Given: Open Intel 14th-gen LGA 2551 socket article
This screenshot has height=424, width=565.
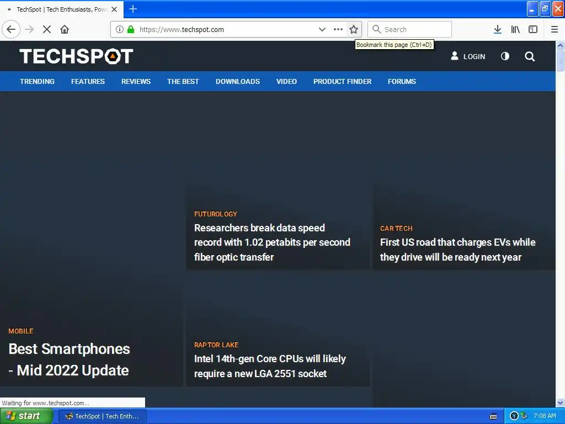Looking at the screenshot, I should 270,366.
